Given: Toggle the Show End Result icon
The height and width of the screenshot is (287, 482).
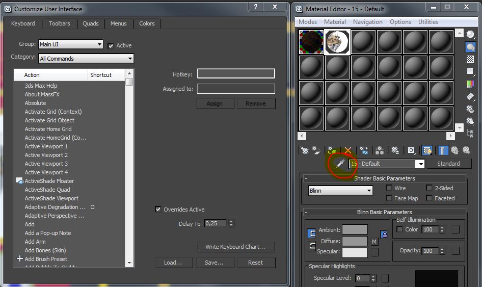Looking at the screenshot, I should point(442,150).
